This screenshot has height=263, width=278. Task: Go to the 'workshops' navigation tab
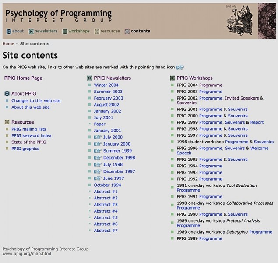click(79, 31)
